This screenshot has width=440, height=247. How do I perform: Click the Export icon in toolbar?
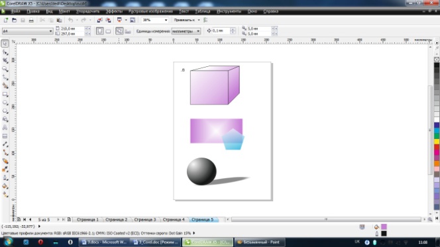(108, 20)
